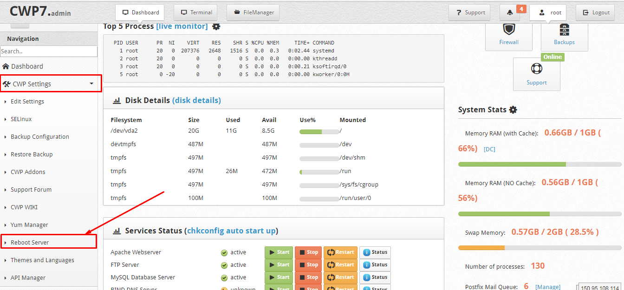Click the Memory RAM NO Cache progress bar
The width and height of the screenshot is (624, 290).
(x=540, y=214)
